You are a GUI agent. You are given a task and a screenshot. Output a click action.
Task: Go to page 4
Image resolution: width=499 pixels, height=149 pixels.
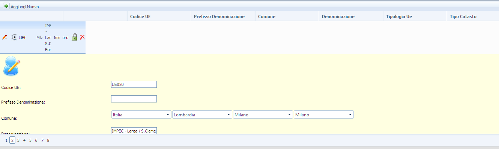click(24, 140)
